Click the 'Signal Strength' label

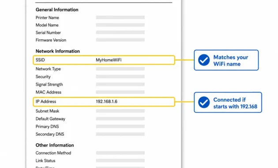tap(49, 84)
